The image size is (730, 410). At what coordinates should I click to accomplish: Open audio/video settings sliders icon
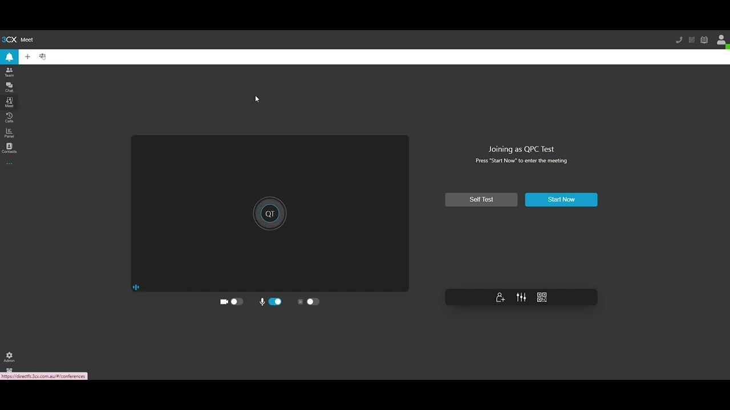(521, 297)
